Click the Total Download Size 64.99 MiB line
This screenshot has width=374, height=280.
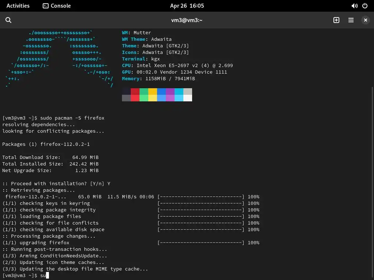coord(50,157)
